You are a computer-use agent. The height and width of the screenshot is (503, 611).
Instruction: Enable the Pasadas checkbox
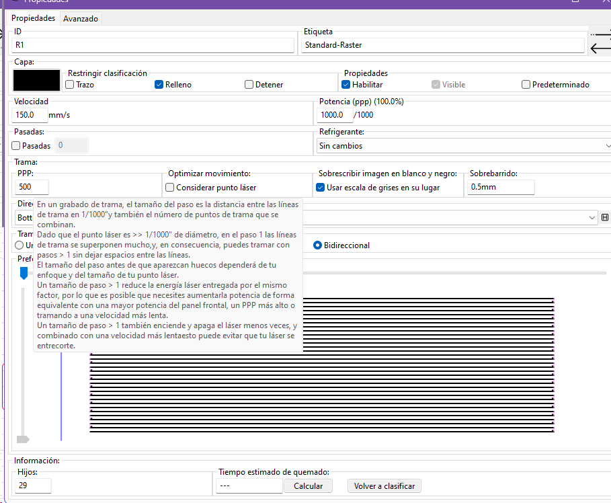16,146
